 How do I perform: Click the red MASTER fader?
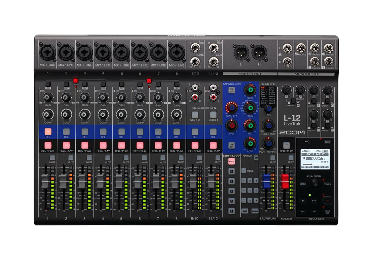285,181
